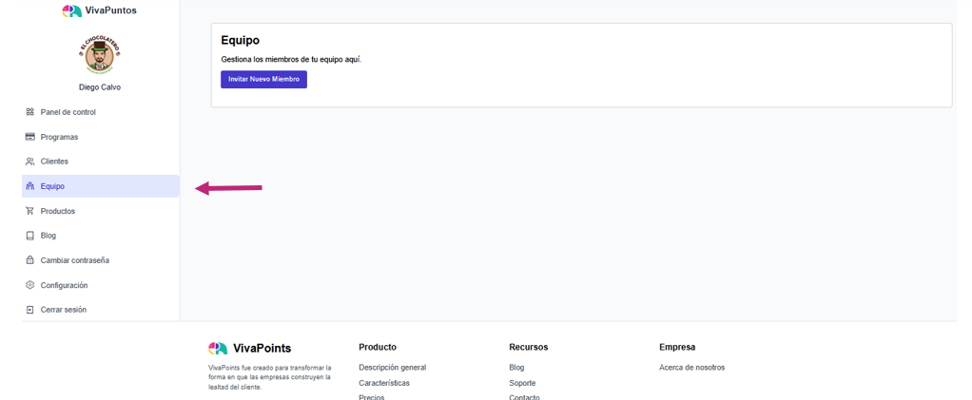This screenshot has width=972, height=400.
Task: Select the Equipo sidebar item
Action: pyautogui.click(x=101, y=186)
